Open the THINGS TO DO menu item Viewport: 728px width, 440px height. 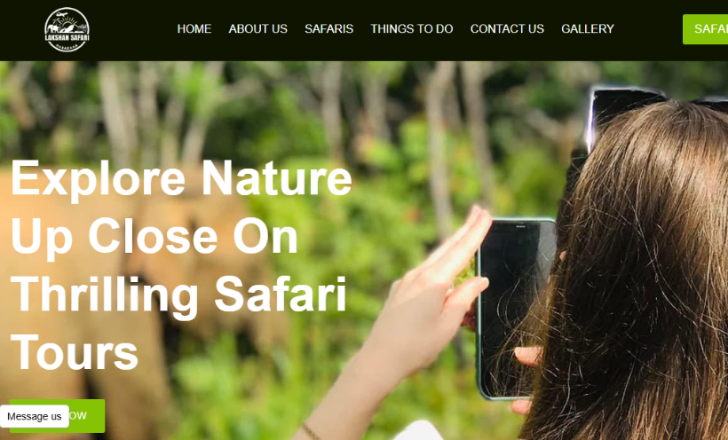click(x=411, y=28)
